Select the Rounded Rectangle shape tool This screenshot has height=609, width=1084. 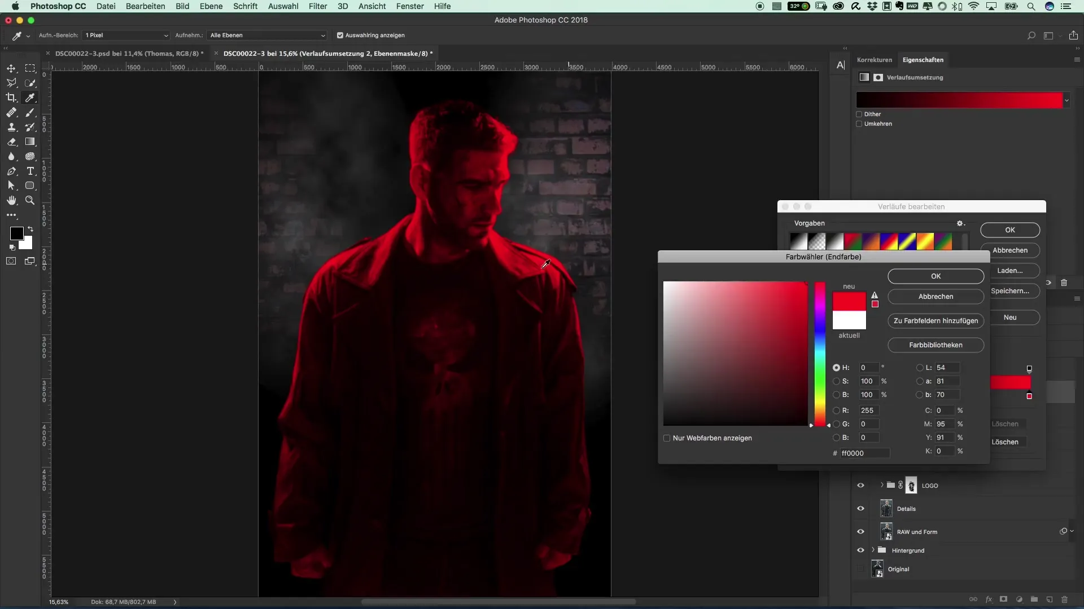point(30,186)
